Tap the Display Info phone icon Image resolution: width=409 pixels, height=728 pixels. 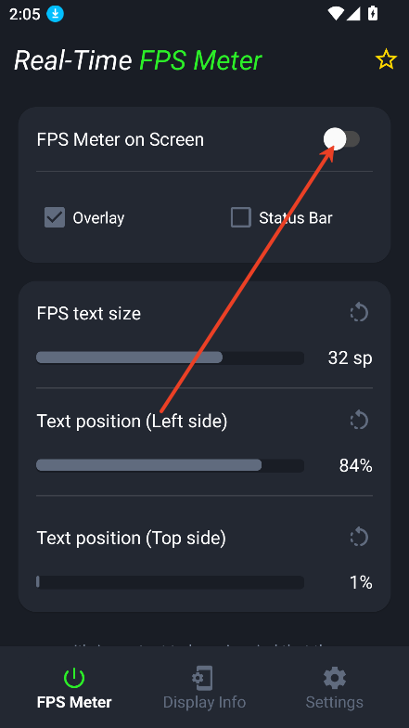coord(204,678)
